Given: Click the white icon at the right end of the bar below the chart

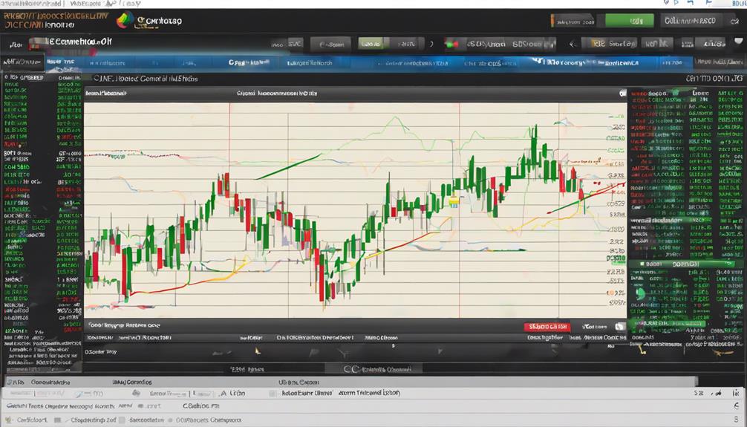Looking at the screenshot, I should pos(619,327).
